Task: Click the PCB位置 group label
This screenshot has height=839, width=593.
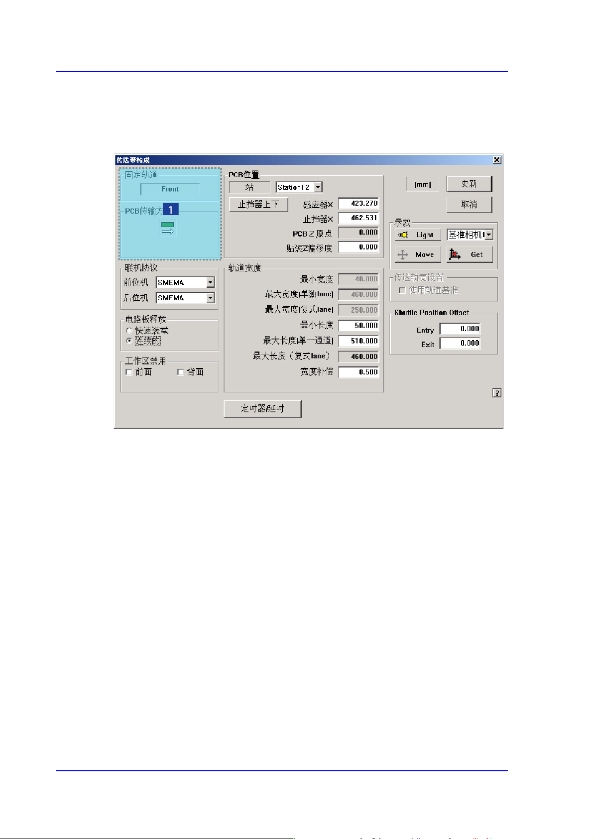Action: pyautogui.click(x=244, y=175)
